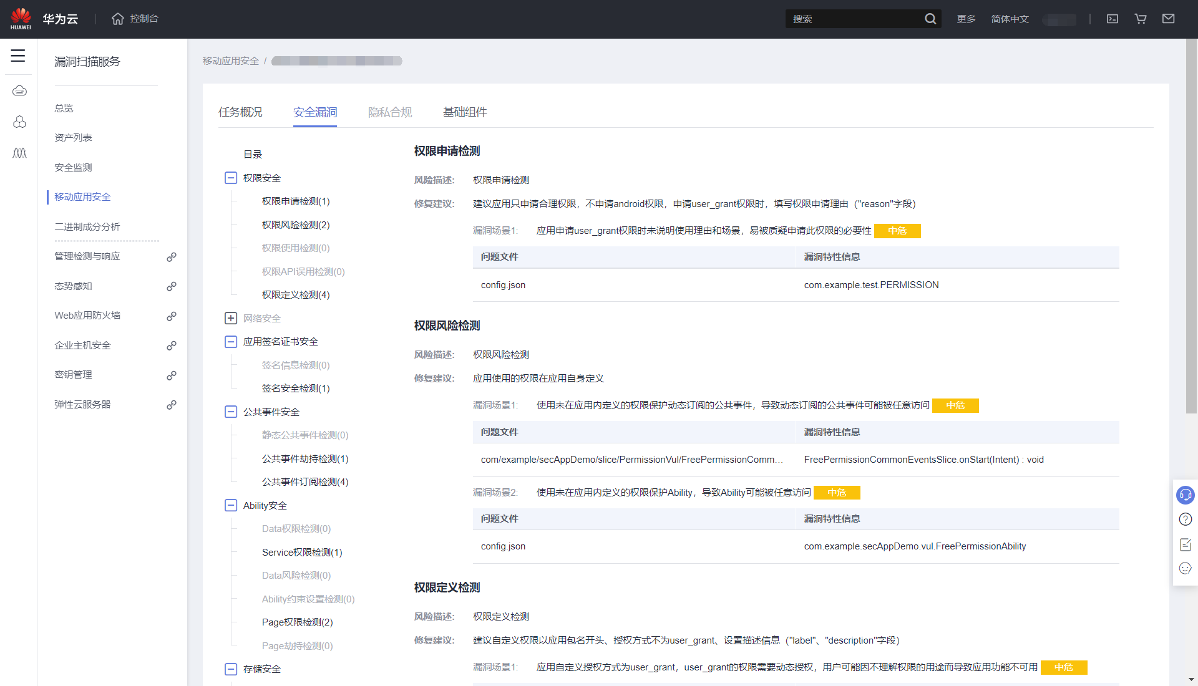The width and height of the screenshot is (1198, 686).
Task: Expand the 网络安全 tree node
Action: click(231, 319)
